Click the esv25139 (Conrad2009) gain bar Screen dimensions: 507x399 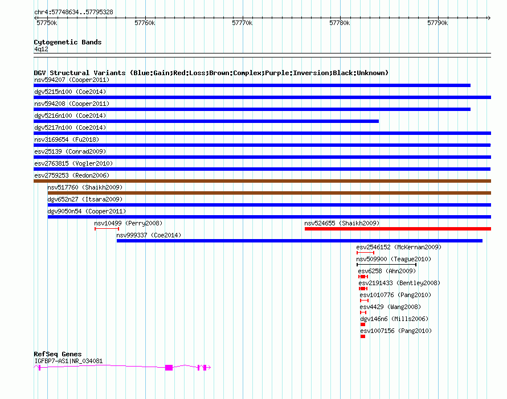262,157
